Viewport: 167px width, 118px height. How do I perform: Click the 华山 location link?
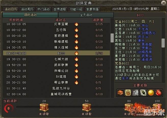pyautogui.click(x=145, y=25)
